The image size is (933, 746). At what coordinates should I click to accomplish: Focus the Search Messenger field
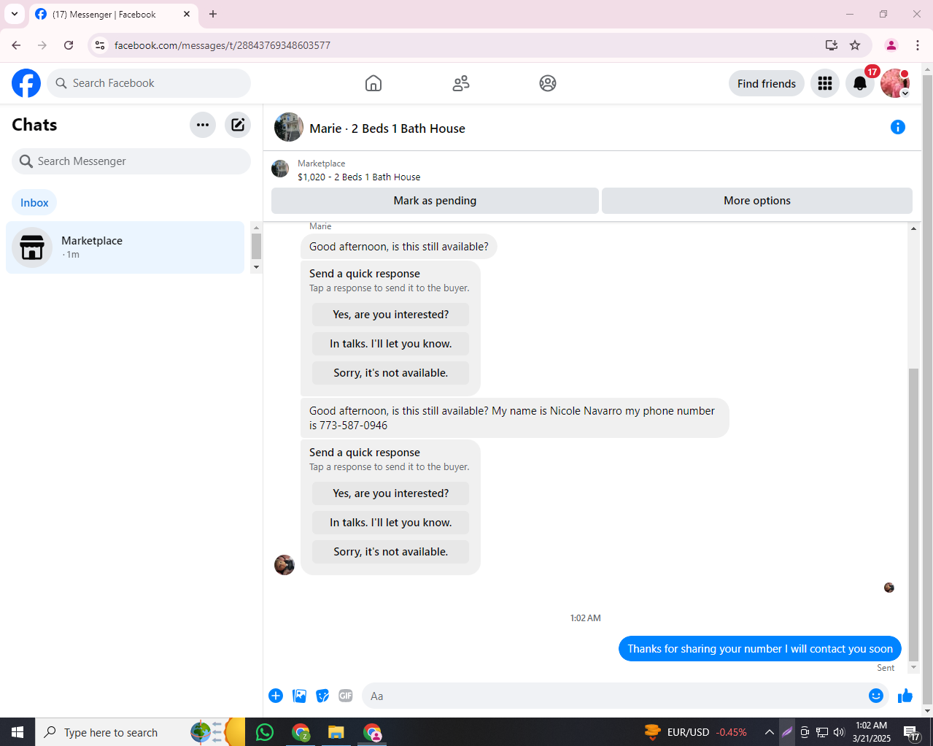(131, 161)
